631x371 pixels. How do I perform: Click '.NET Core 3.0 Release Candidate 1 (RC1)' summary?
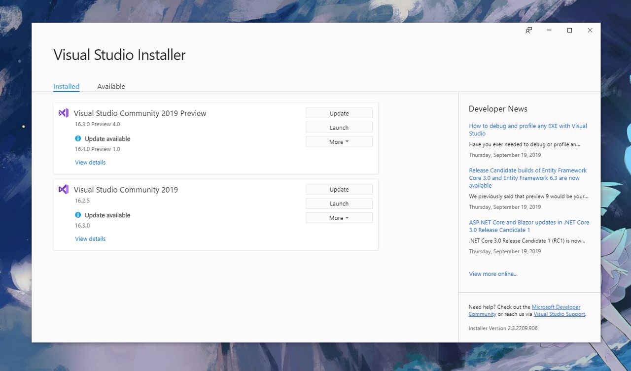(x=528, y=241)
